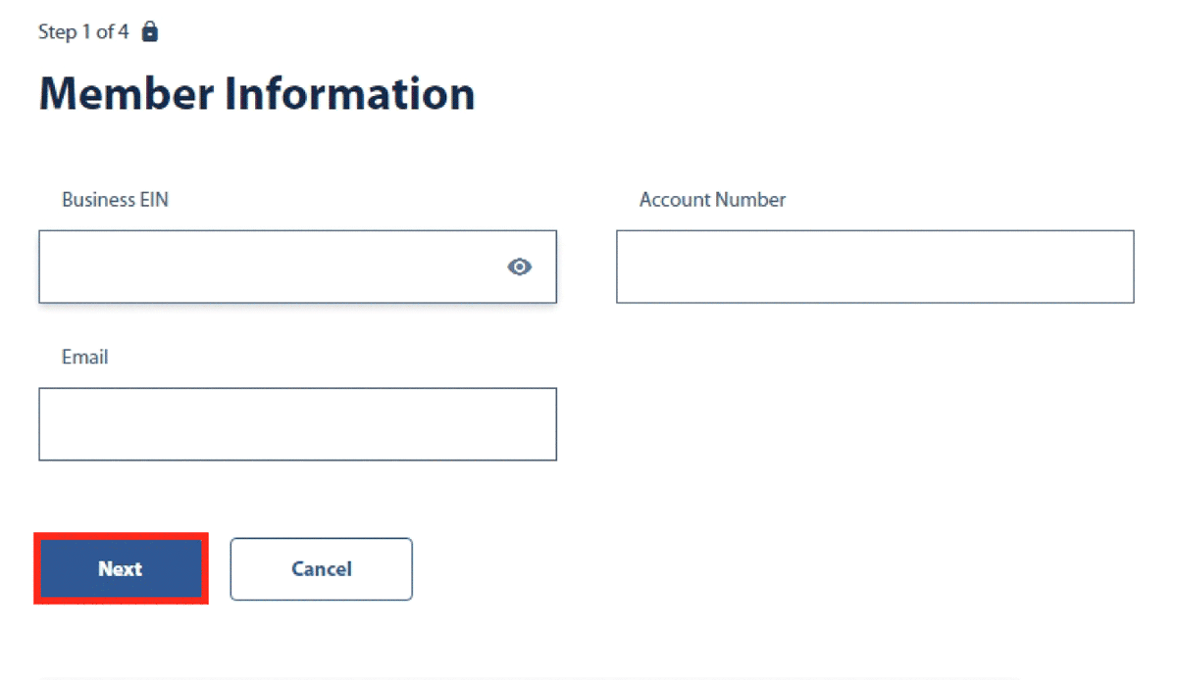Click the Business EIN field label
1177x680 pixels.
pyautogui.click(x=115, y=199)
